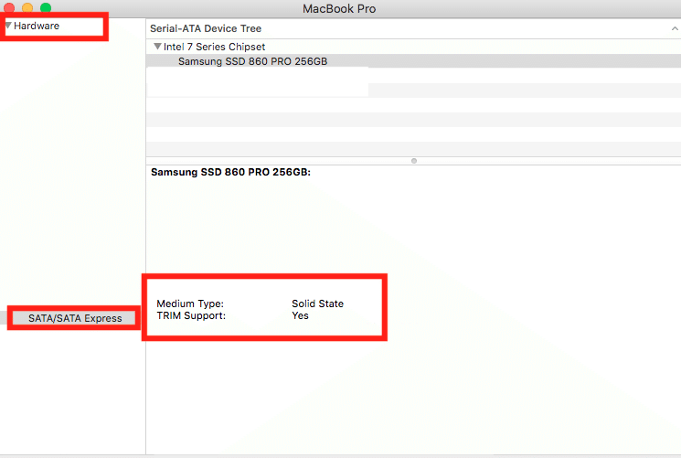
Task: Click the green zoom window button
Action: click(x=46, y=7)
